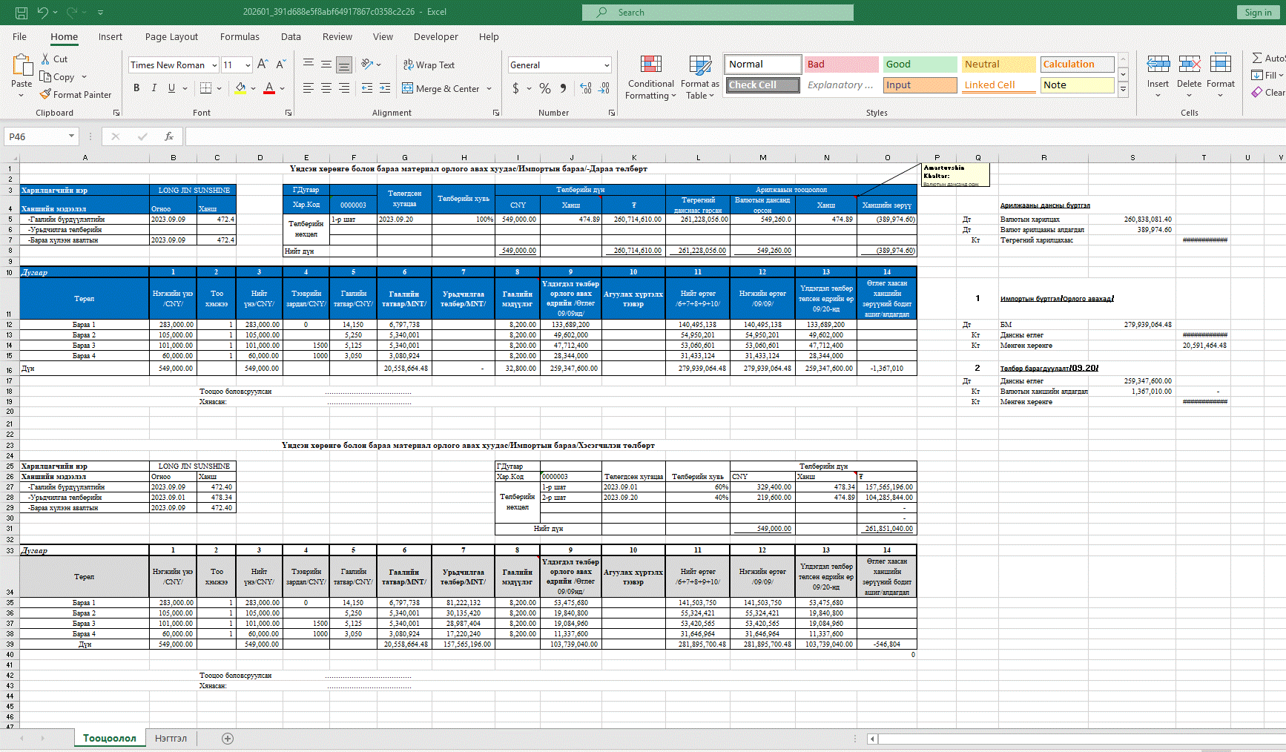
Task: Toggle Italic formatting
Action: coord(154,88)
